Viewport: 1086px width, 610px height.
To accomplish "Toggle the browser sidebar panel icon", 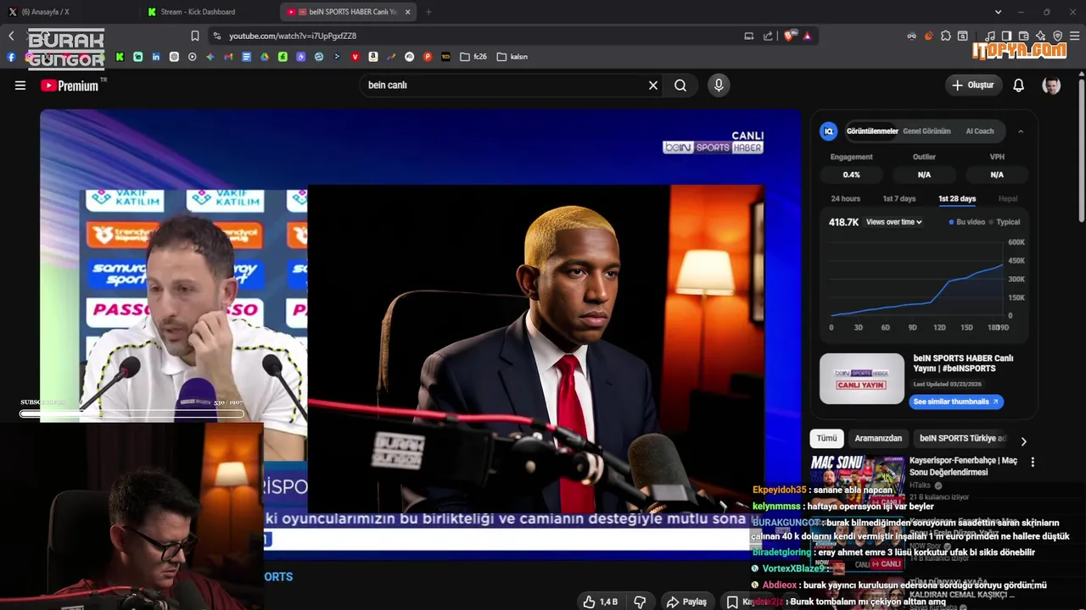I will coord(1007,36).
